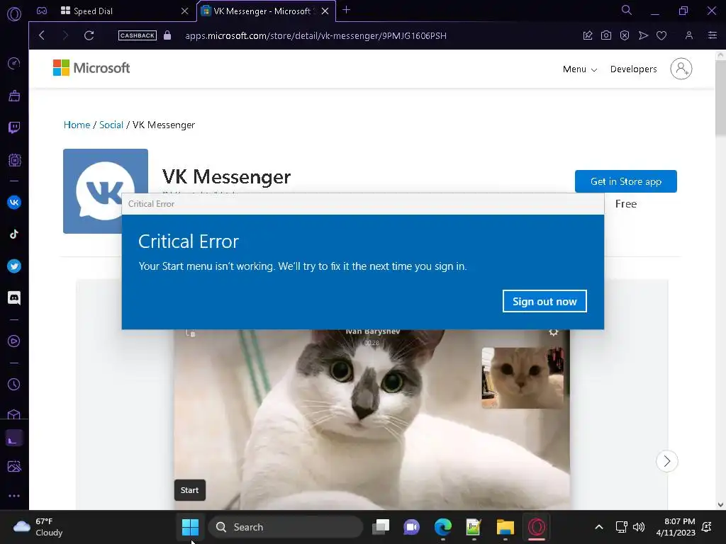Screen dimensions: 726x544
Task: Open the sidebar three-dots settings
Action: pyautogui.click(x=14, y=496)
